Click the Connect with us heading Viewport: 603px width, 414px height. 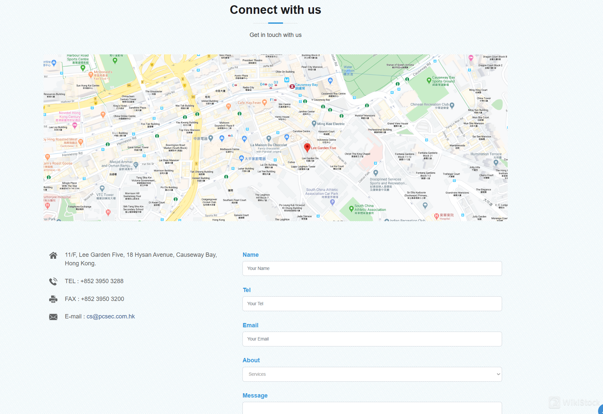click(x=276, y=10)
